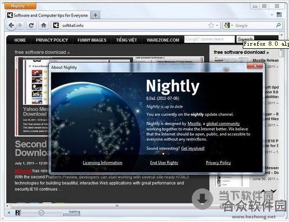
Task: Open the tab groups icon
Action: (x=279, y=15)
